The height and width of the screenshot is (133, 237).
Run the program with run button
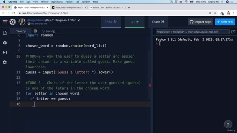click(x=134, y=22)
